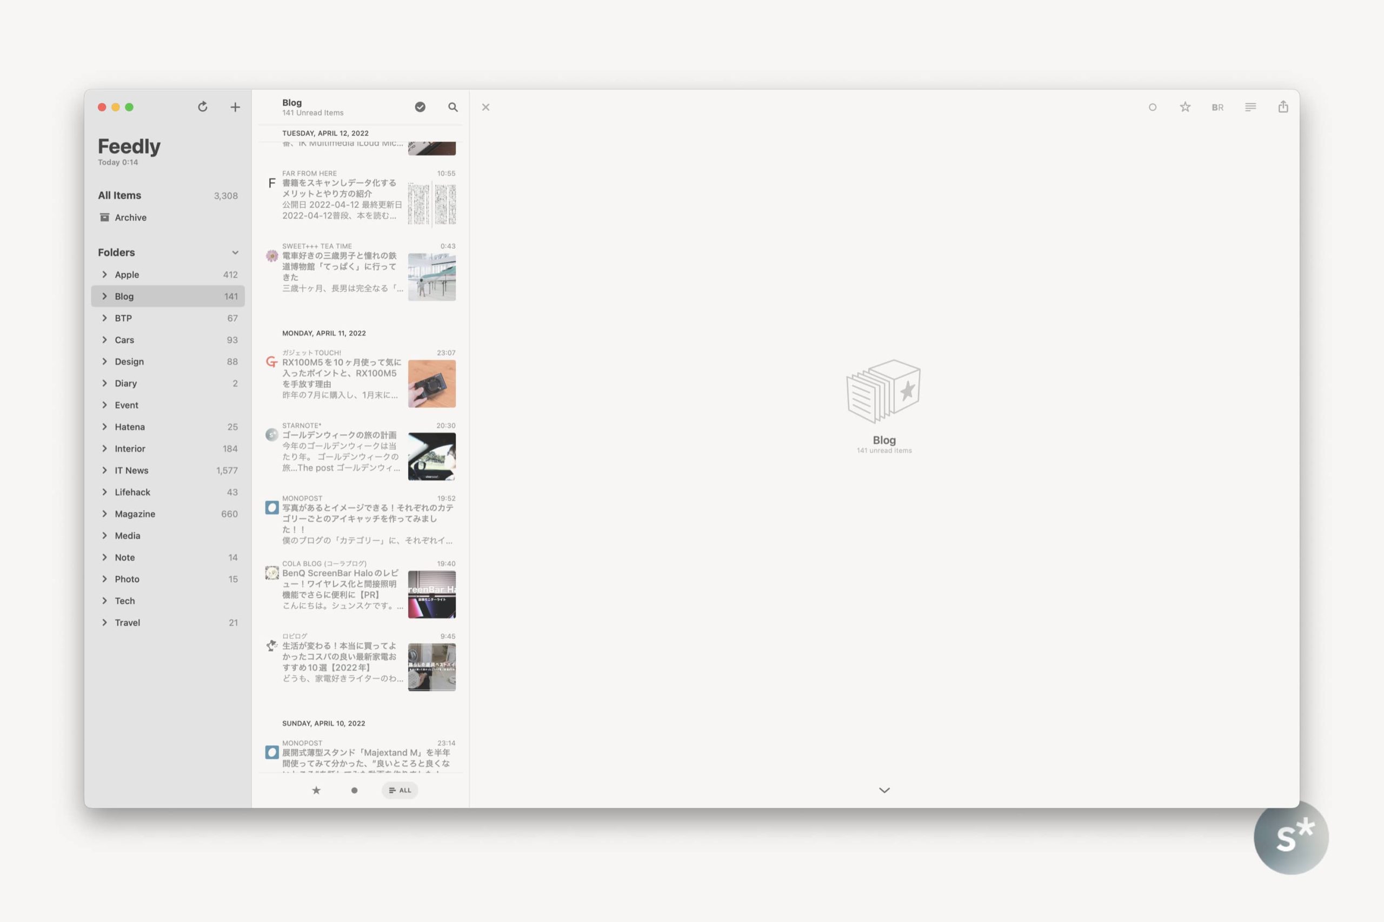1384x922 pixels.
Task: Open the RX100M5 camera article thumbnail
Action: 431,384
